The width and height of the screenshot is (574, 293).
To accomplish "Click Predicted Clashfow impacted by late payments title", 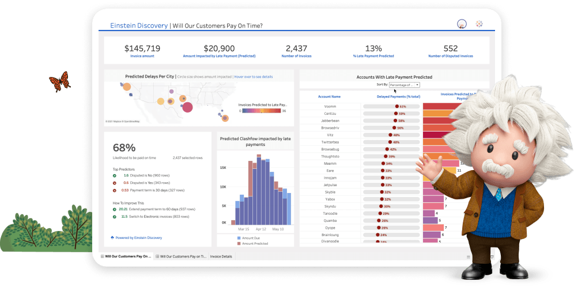I will point(255,141).
